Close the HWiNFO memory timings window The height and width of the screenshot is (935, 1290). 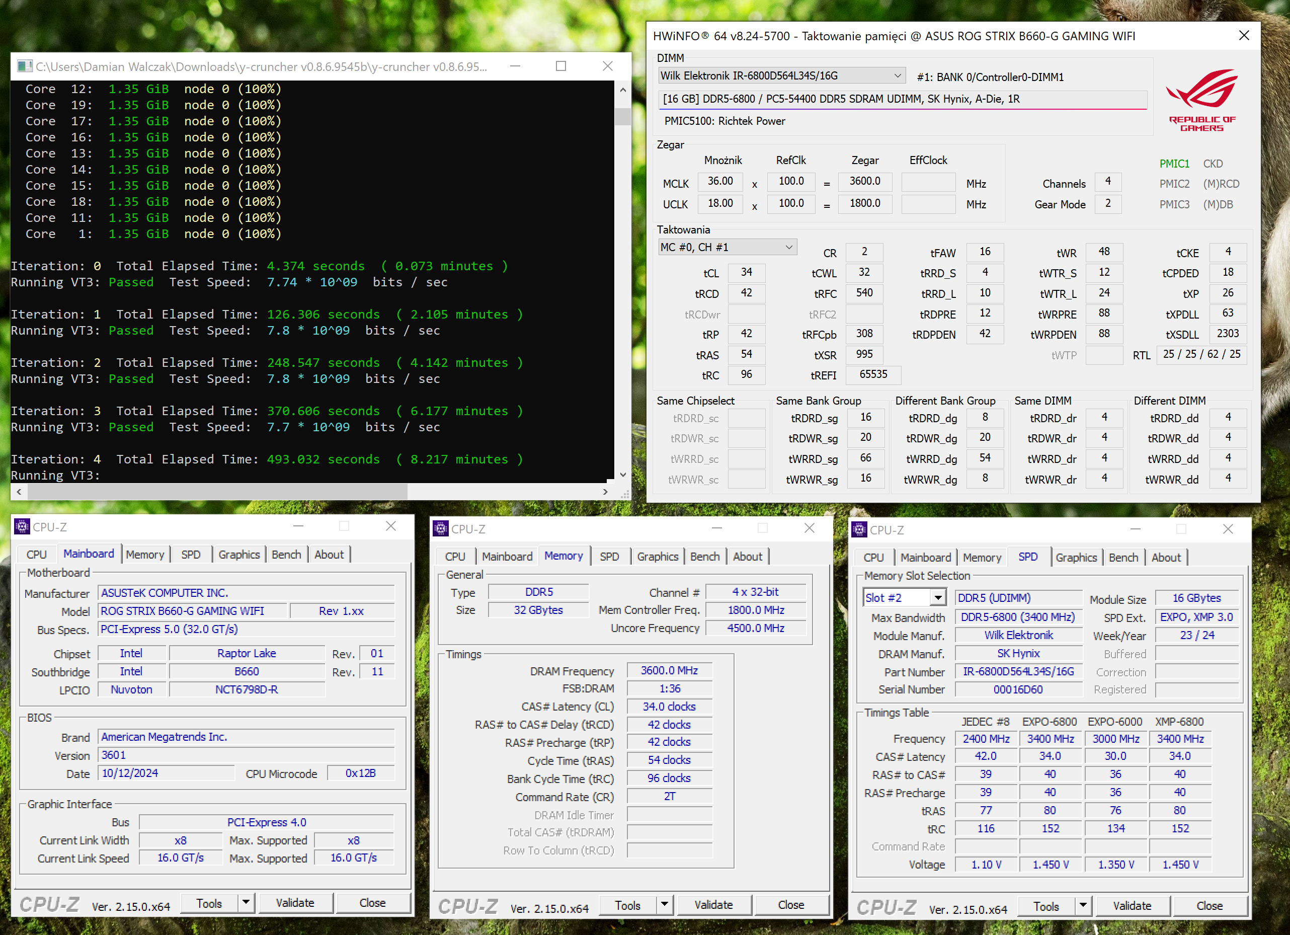pyautogui.click(x=1244, y=36)
